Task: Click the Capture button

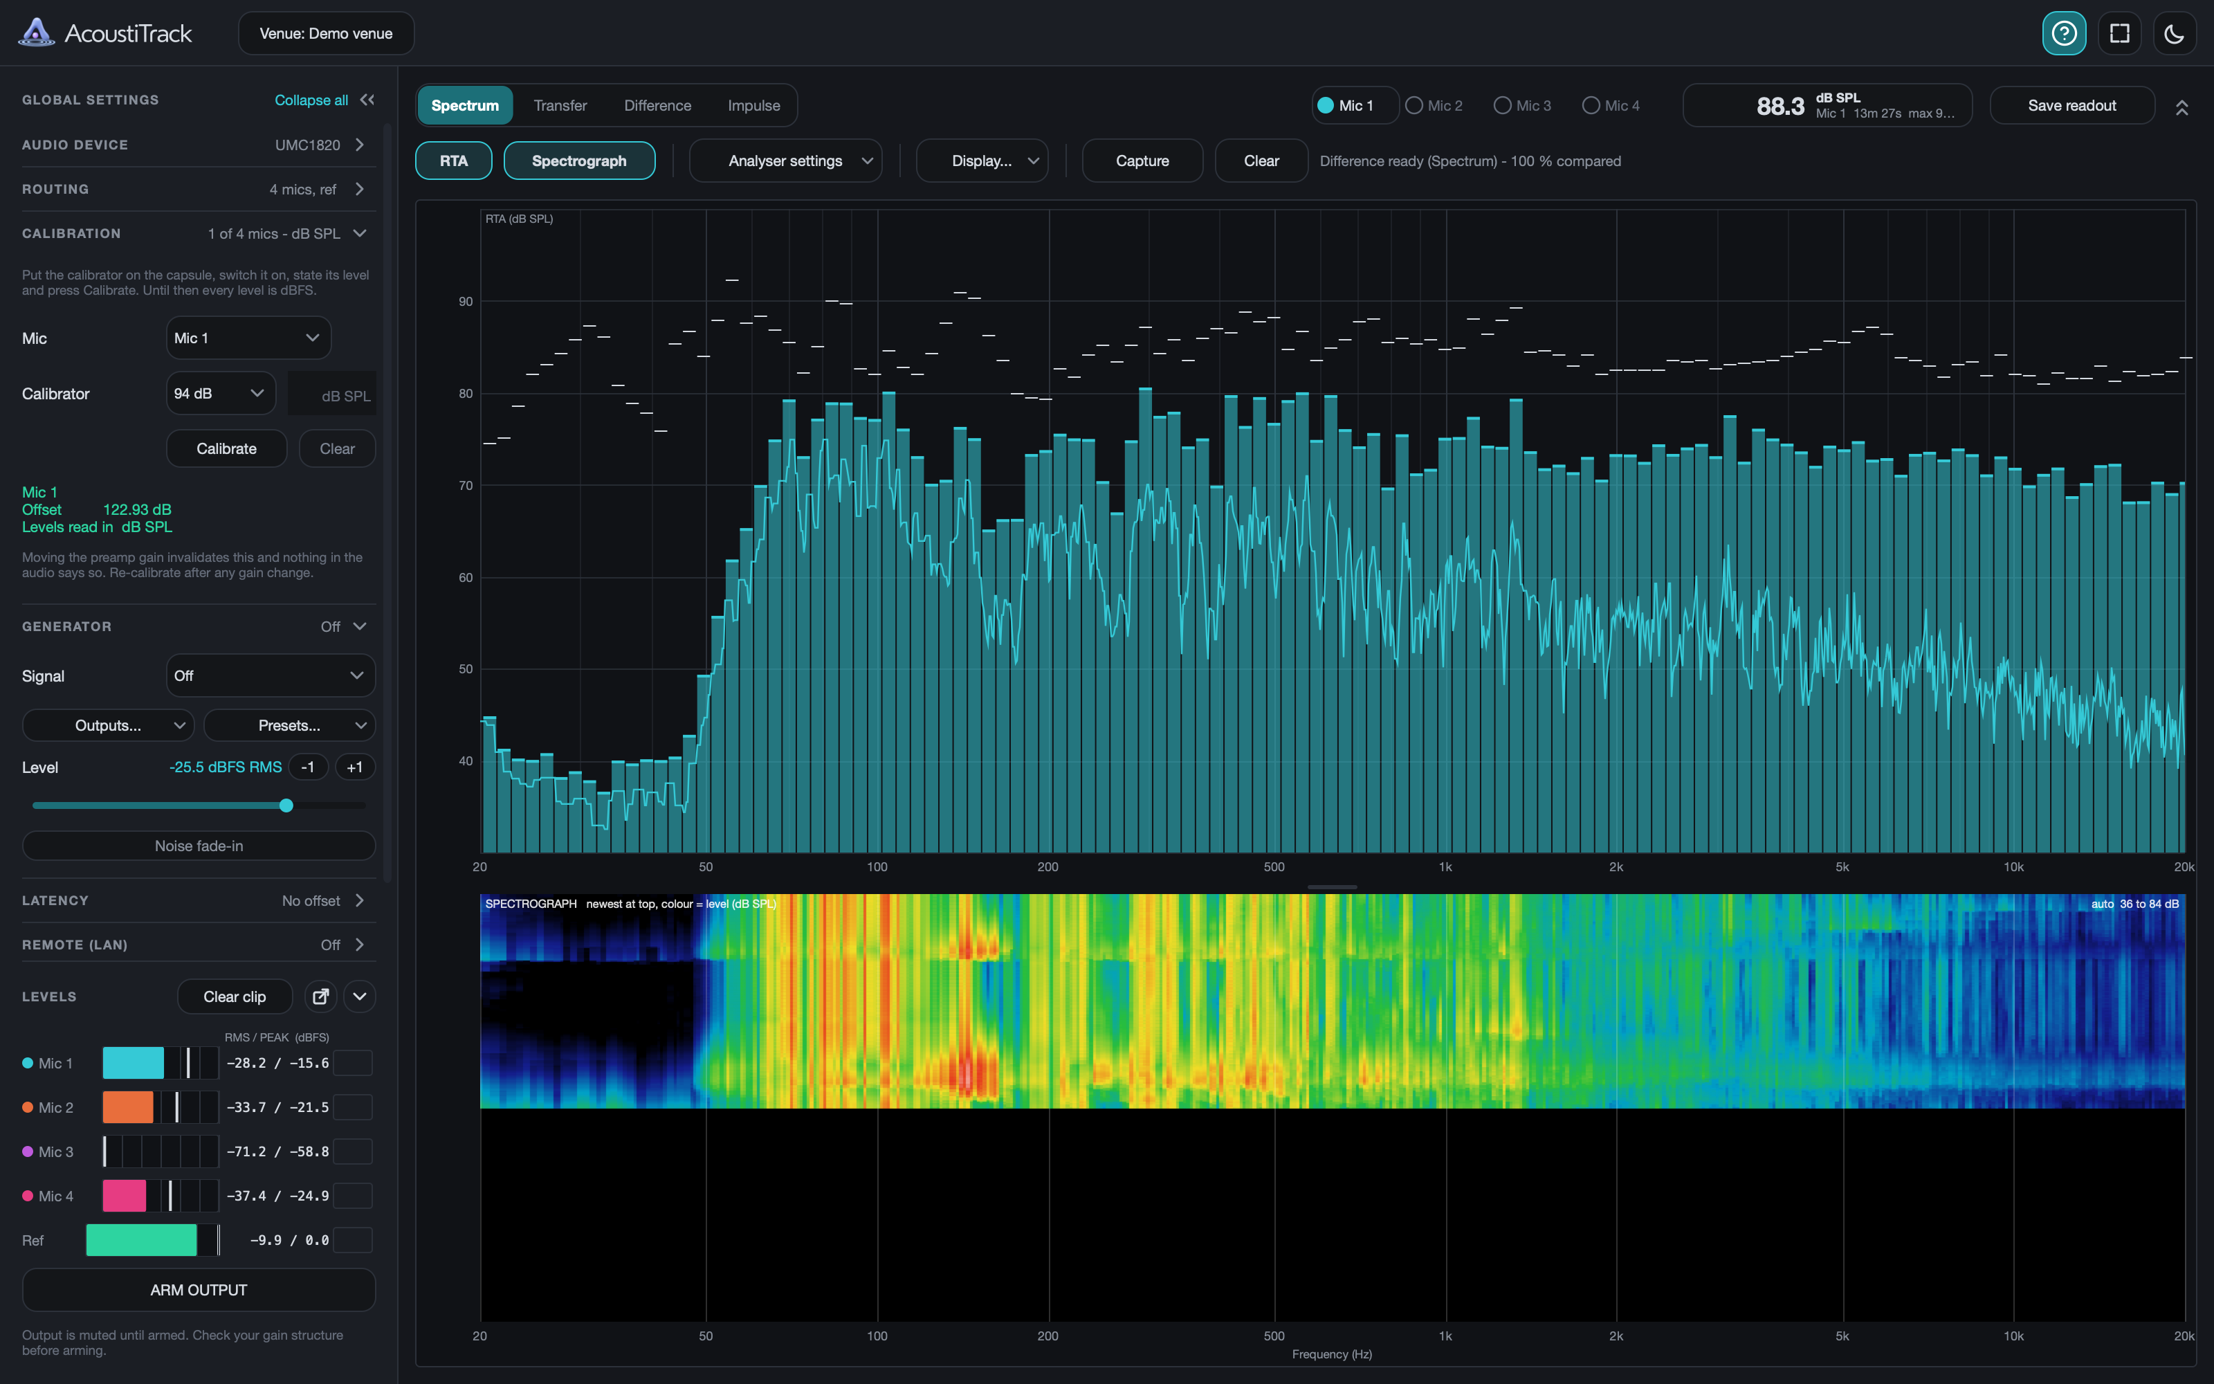Action: click(x=1142, y=161)
